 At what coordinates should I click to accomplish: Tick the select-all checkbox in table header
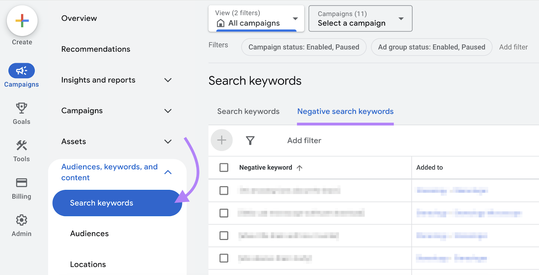(x=224, y=167)
